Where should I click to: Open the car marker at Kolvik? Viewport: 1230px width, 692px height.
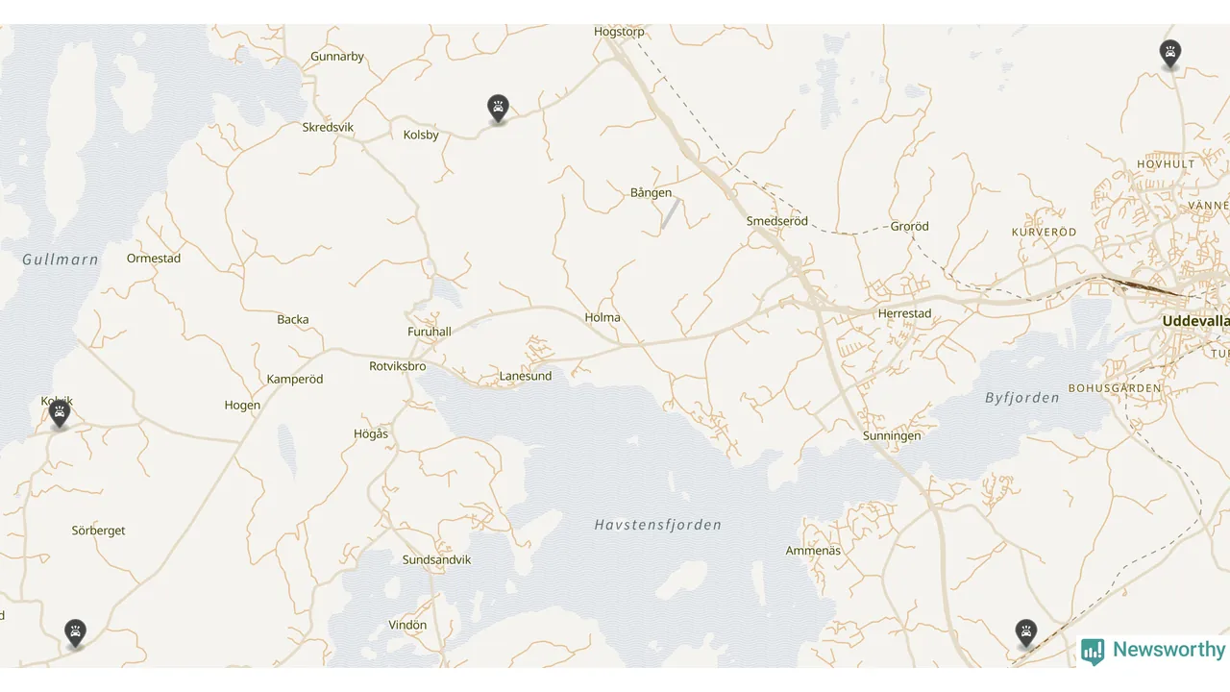pos(60,413)
